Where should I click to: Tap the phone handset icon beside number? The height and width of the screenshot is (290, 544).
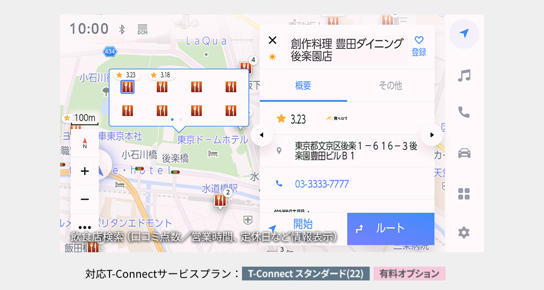pyautogui.click(x=279, y=184)
